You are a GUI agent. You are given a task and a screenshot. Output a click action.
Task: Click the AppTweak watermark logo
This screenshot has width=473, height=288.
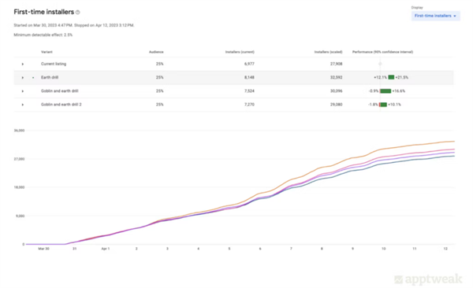point(428,279)
